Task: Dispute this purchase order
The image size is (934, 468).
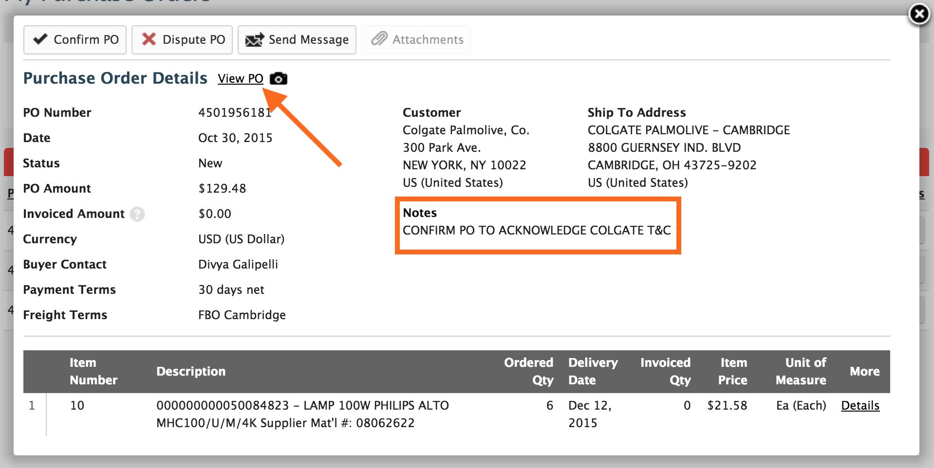Action: click(182, 39)
